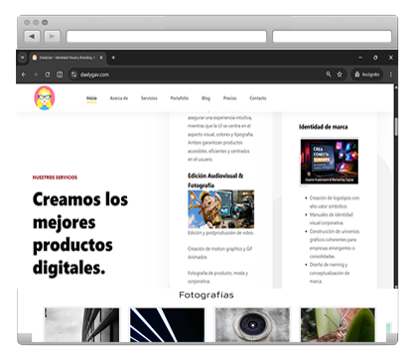Close the DaelyGav browser tab
The height and width of the screenshot is (359, 416).
pos(101,58)
